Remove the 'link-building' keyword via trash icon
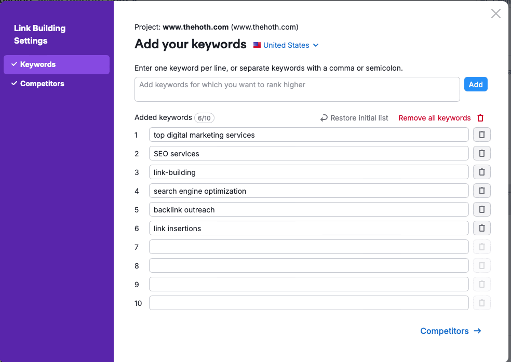The height and width of the screenshot is (362, 511). point(481,172)
